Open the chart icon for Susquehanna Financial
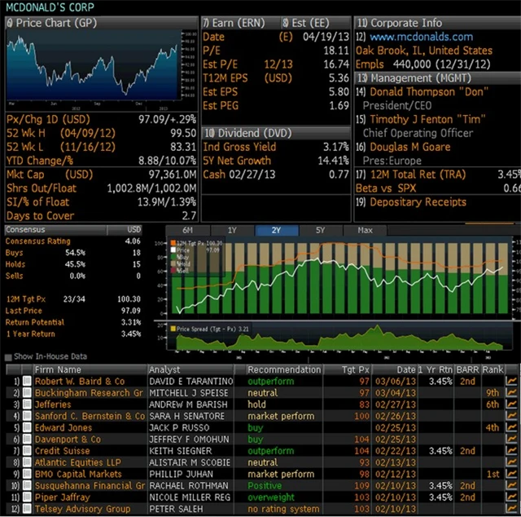This screenshot has width=521, height=517. (514, 486)
